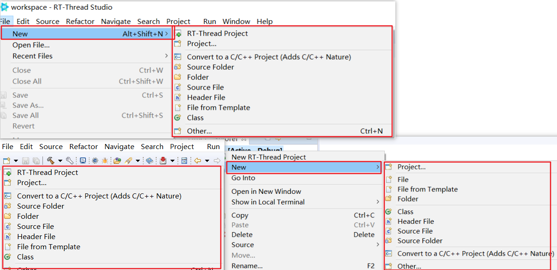
Task: Click the green-plus RT-Thread Project icon in File submenu
Action: 178,34
